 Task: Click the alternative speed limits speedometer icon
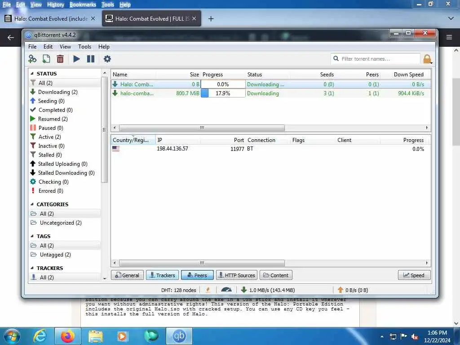(226, 290)
